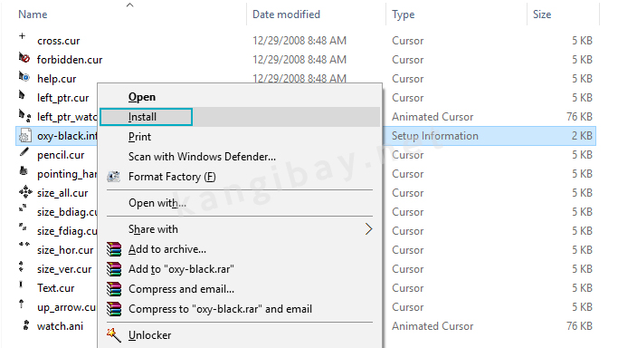Click the Unlocker wand icon

[113, 335]
